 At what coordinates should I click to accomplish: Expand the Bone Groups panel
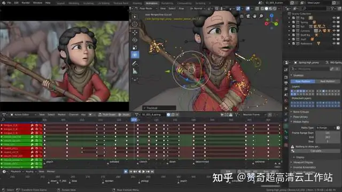click(x=301, y=112)
